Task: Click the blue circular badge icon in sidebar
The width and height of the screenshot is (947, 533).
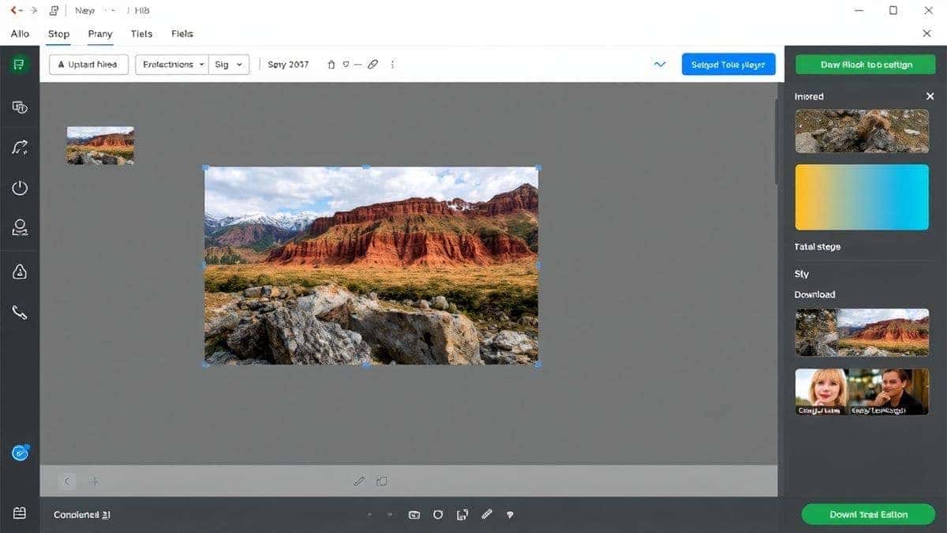Action: tap(21, 452)
